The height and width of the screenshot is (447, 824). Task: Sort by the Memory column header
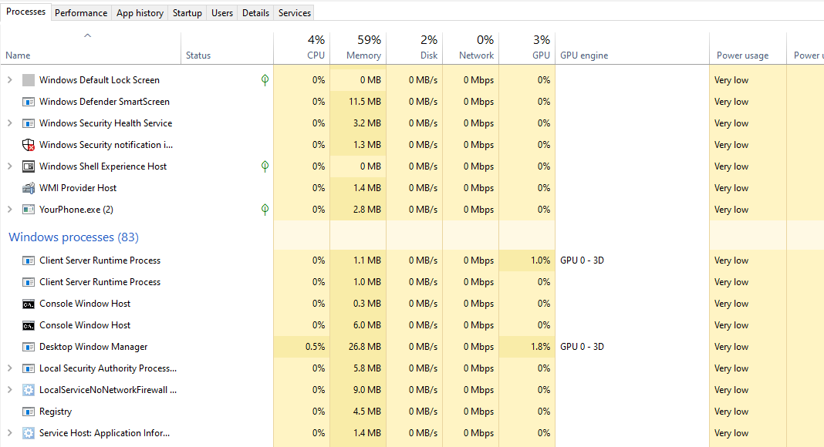pos(358,49)
